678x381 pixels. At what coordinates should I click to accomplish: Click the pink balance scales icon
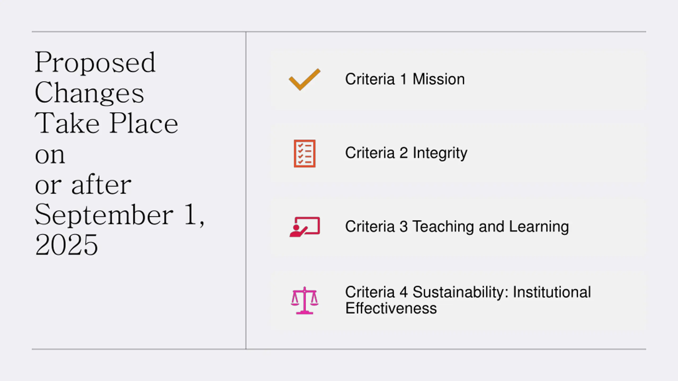(305, 301)
